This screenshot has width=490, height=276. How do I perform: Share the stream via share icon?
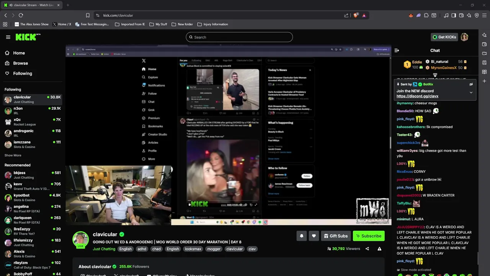pyautogui.click(x=367, y=249)
